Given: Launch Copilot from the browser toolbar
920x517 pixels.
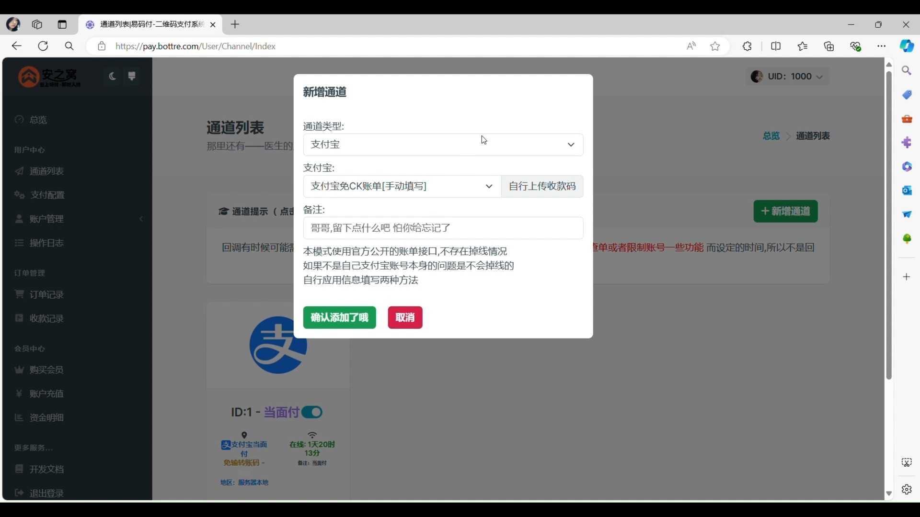Looking at the screenshot, I should pyautogui.click(x=907, y=46).
